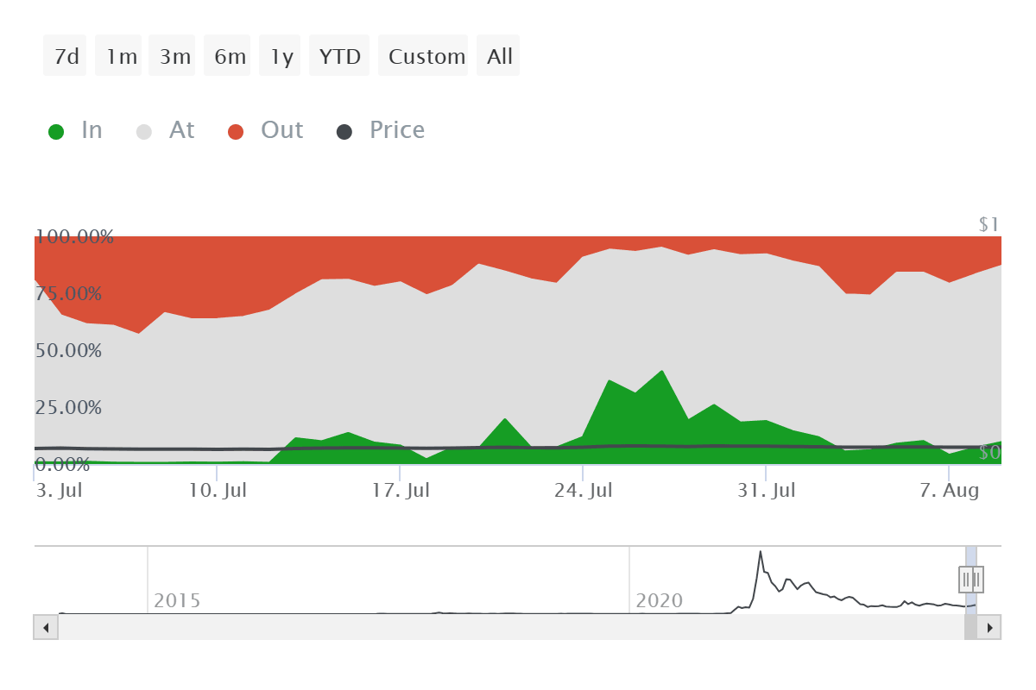Click the horizontal scrollbar track
1036x690 pixels.
518,627
